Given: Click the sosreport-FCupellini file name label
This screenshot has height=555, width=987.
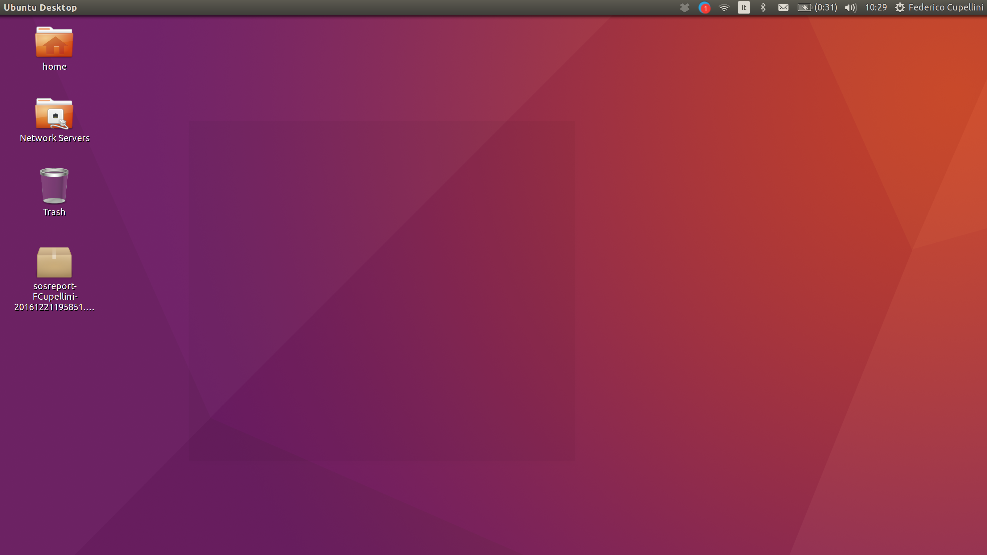Looking at the screenshot, I should (54, 297).
